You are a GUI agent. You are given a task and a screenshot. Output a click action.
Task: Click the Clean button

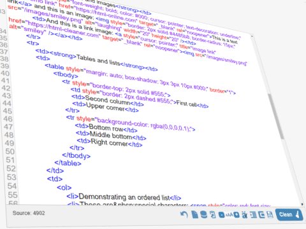click(289, 214)
